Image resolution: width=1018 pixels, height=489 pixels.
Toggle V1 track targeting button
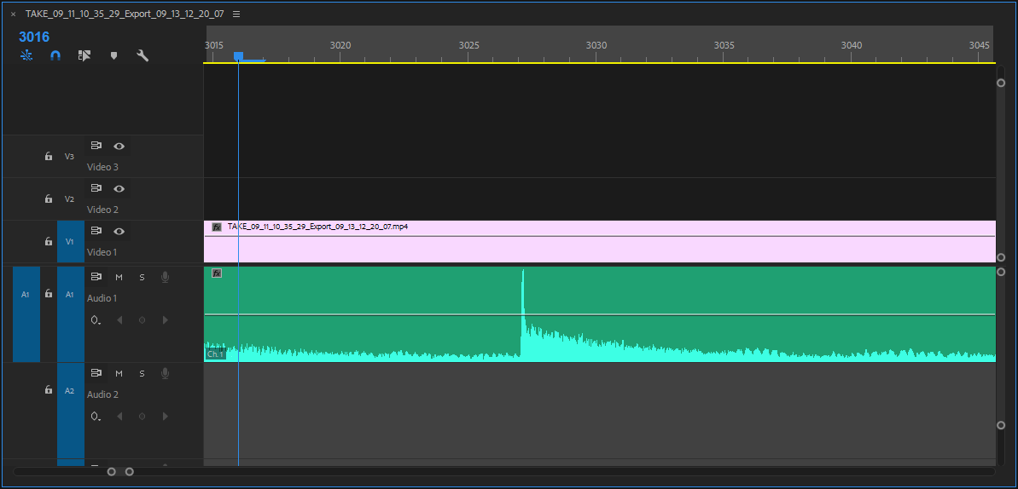tap(70, 242)
